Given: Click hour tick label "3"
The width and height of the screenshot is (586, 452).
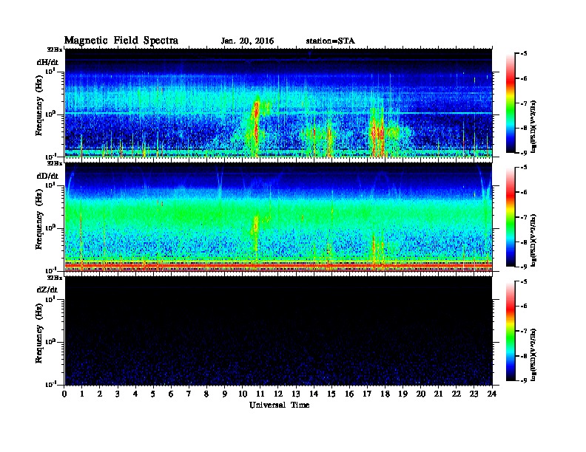Looking at the screenshot, I should click(118, 394).
